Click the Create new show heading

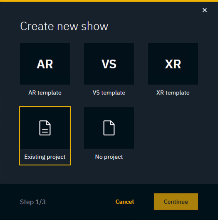pyautogui.click(x=64, y=26)
